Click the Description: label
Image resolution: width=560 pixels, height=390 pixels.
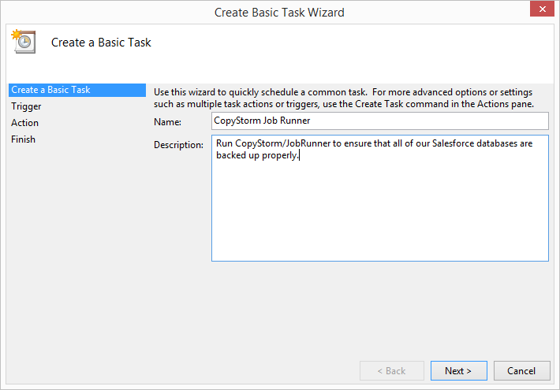pos(178,145)
